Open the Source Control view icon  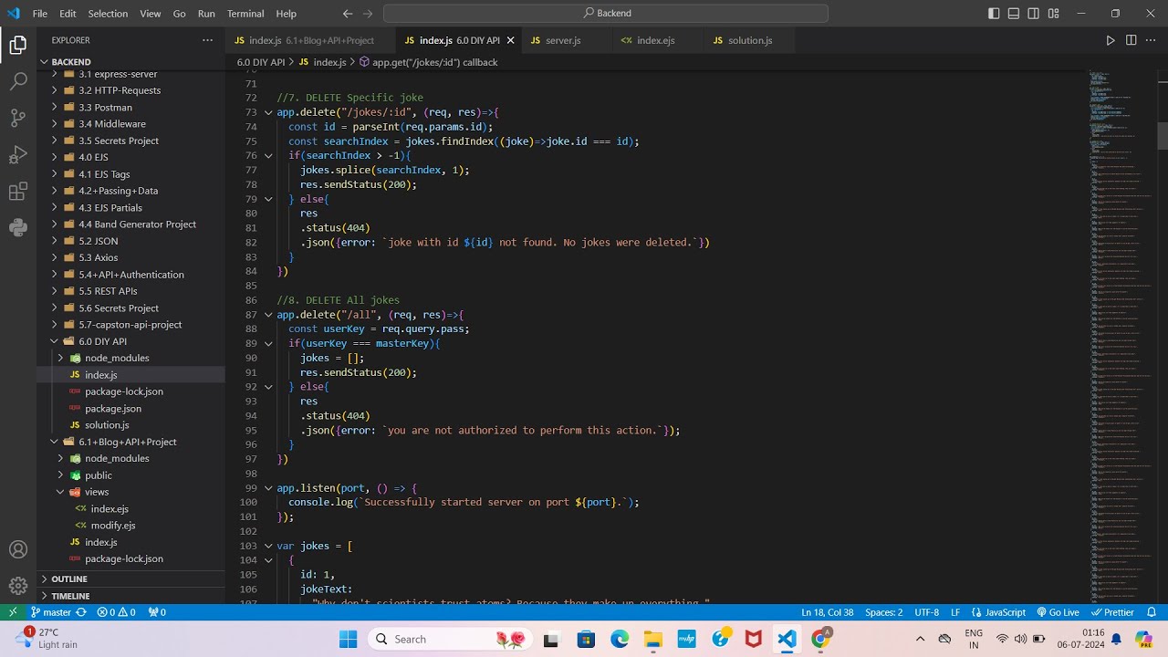tap(18, 118)
